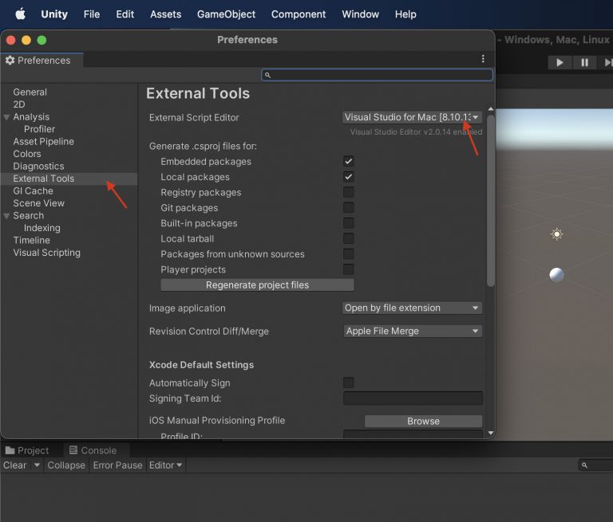Select the GI Cache category
This screenshot has height=522, width=613.
34,191
